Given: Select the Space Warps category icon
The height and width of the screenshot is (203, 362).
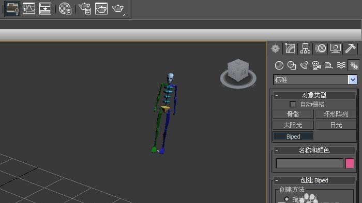Looking at the screenshot, I should [x=341, y=65].
